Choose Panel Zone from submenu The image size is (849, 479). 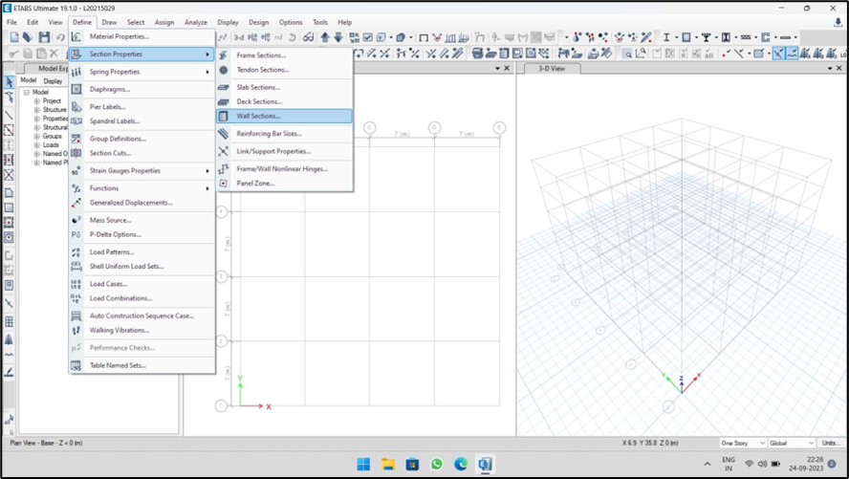coord(284,184)
